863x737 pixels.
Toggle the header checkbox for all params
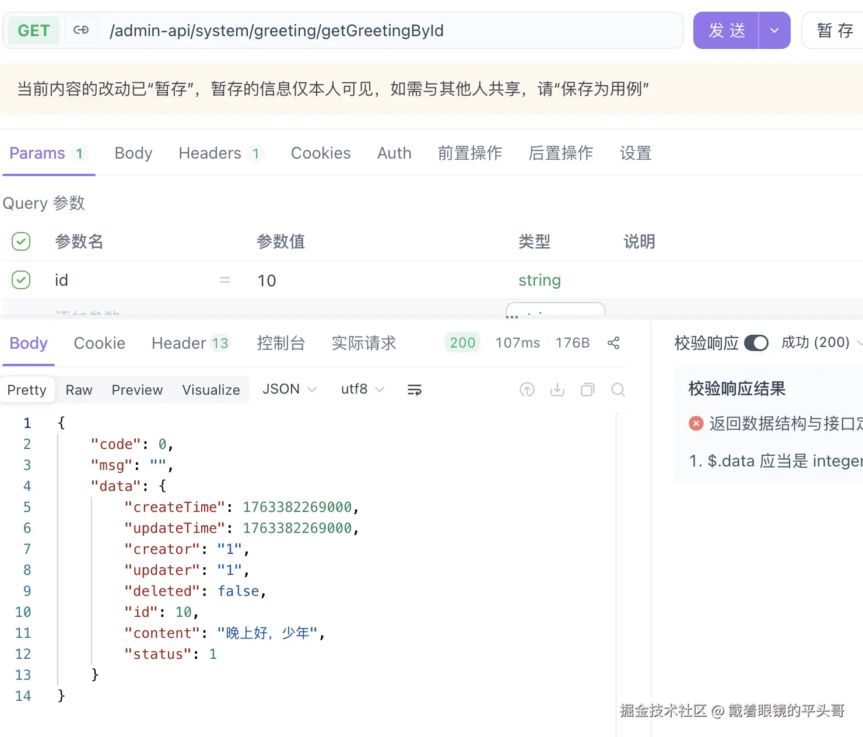point(21,241)
